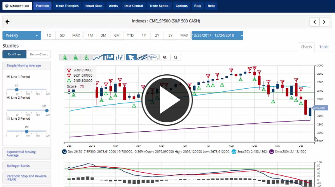Click the zoom in magnifier
Image resolution: width=335 pixels, height=187 pixels.
pos(165,57)
